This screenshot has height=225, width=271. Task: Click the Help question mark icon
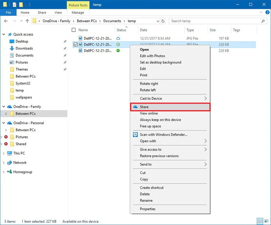click(x=267, y=12)
